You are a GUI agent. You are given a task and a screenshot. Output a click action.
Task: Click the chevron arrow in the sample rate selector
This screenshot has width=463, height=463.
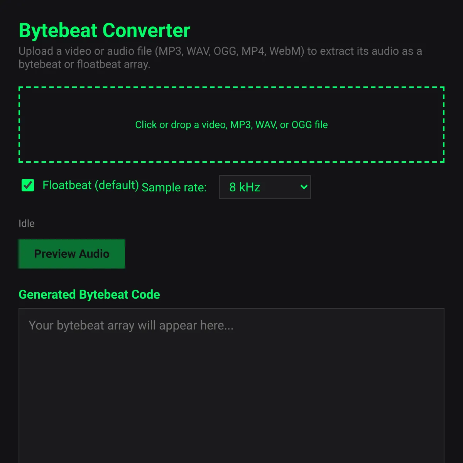pos(304,187)
